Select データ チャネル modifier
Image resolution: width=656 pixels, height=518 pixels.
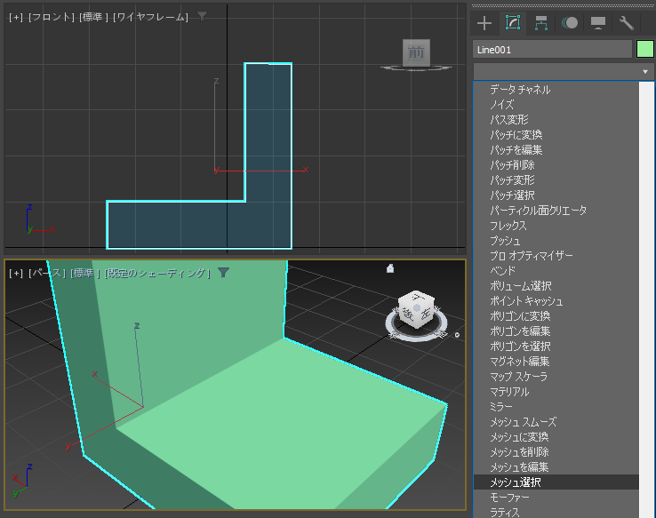(x=556, y=90)
